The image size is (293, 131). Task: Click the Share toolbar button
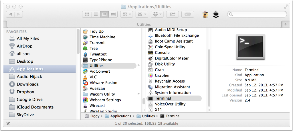[173, 14]
